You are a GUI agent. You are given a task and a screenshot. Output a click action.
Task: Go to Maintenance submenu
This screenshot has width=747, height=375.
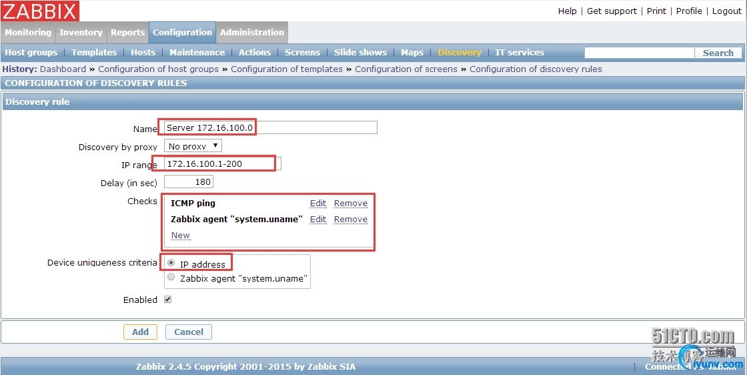[197, 53]
